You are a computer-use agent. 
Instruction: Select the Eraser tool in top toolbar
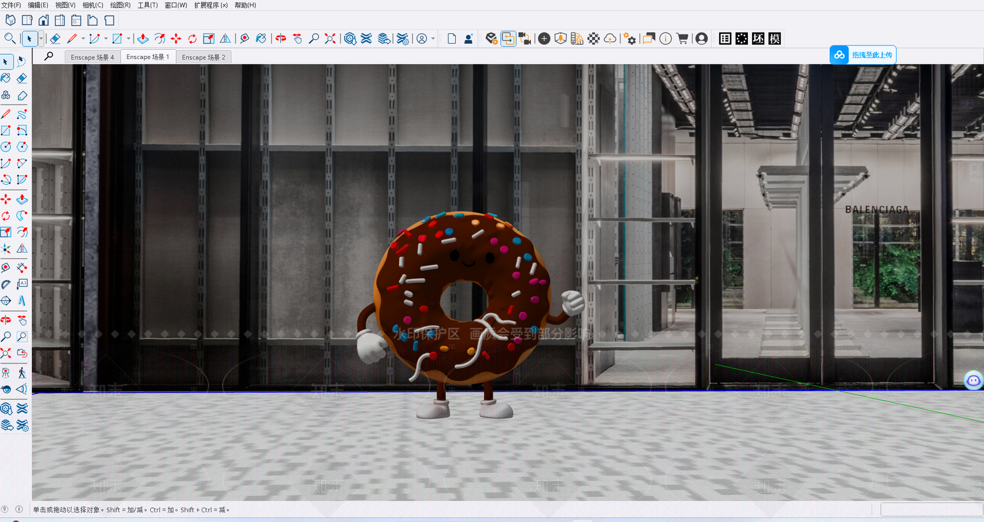(x=55, y=39)
